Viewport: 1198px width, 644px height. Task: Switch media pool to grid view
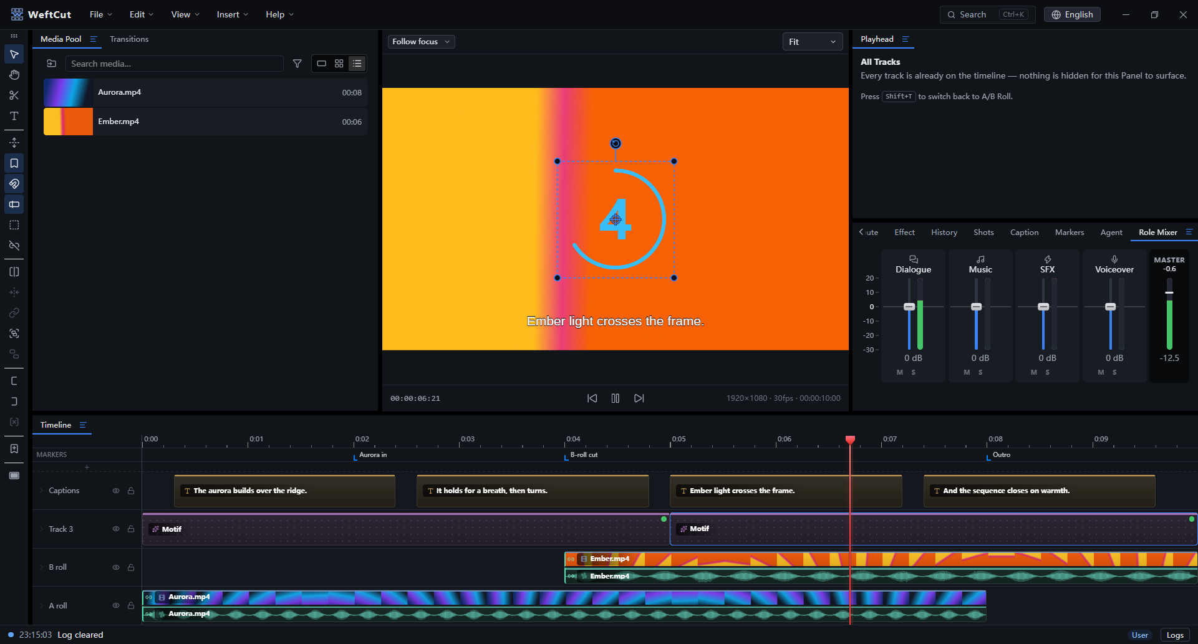339,64
